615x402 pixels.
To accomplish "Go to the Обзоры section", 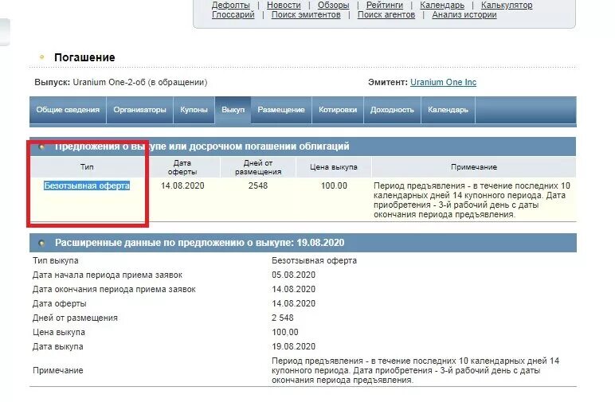I will pos(333,5).
